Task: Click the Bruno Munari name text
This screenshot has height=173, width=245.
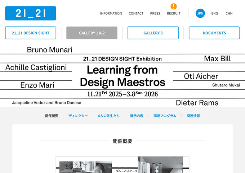Action: click(49, 50)
